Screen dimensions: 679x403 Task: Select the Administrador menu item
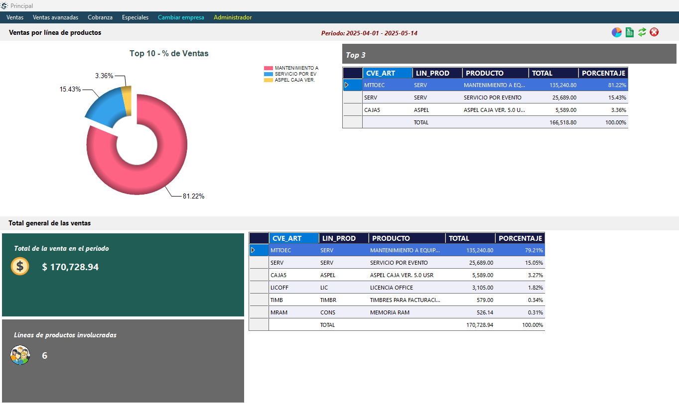233,17
